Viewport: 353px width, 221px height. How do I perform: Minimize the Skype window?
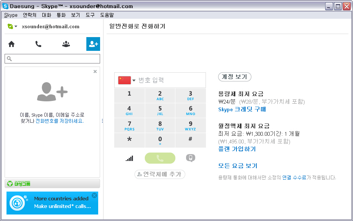pyautogui.click(x=329, y=6)
